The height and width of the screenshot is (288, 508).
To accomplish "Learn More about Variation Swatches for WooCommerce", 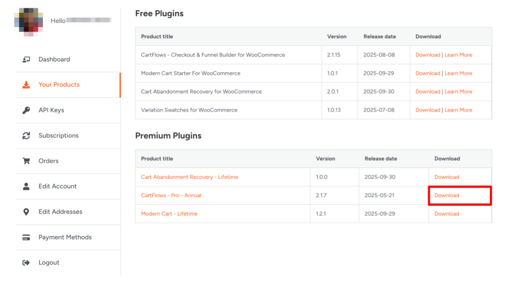I will click(458, 110).
